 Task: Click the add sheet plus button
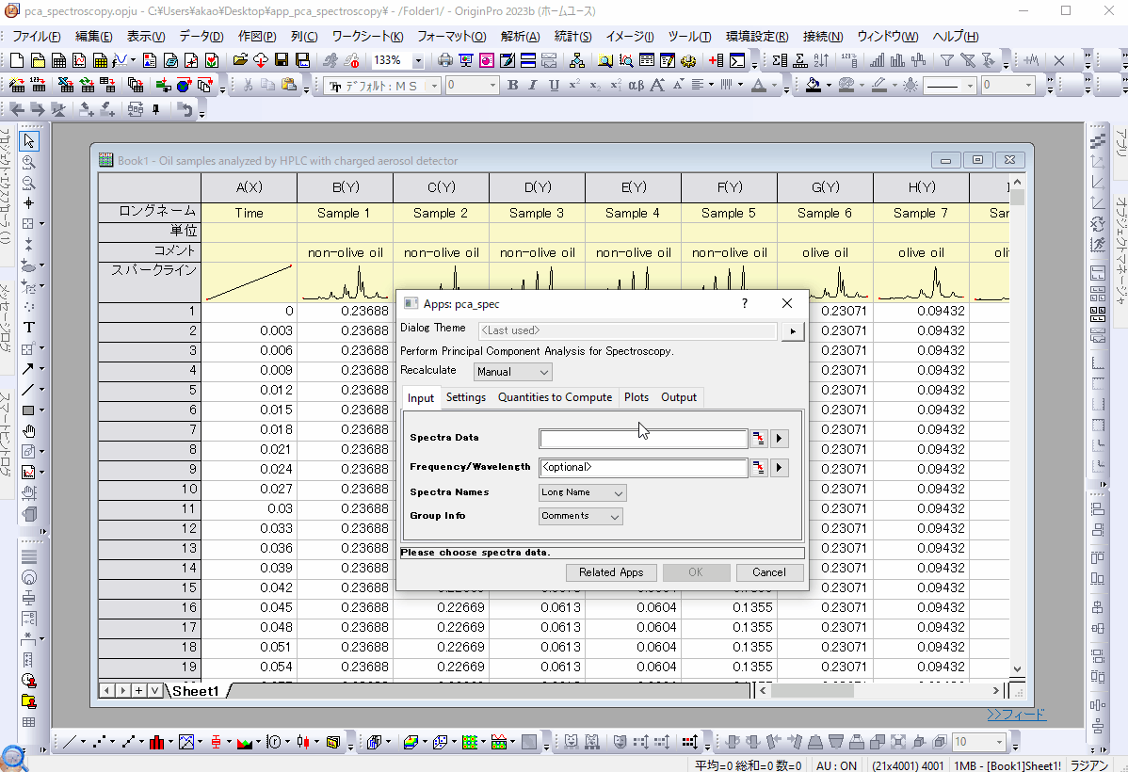click(x=138, y=691)
